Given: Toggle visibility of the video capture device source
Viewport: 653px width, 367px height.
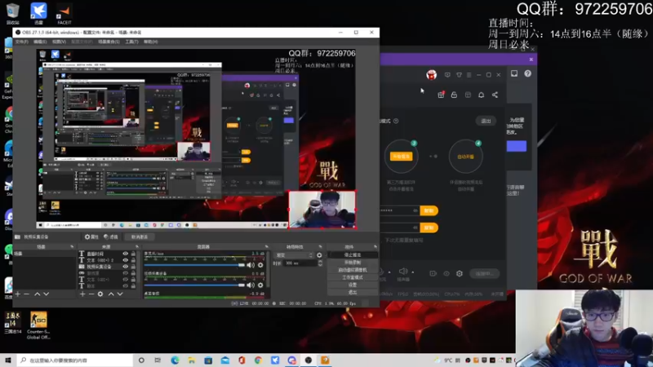Looking at the screenshot, I should click(x=126, y=267).
